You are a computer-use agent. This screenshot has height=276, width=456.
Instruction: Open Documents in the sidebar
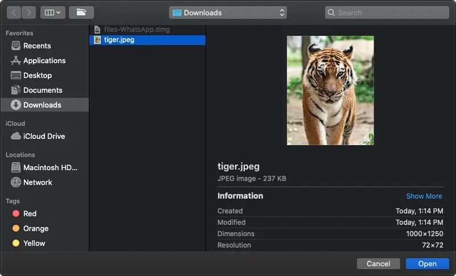pos(44,90)
